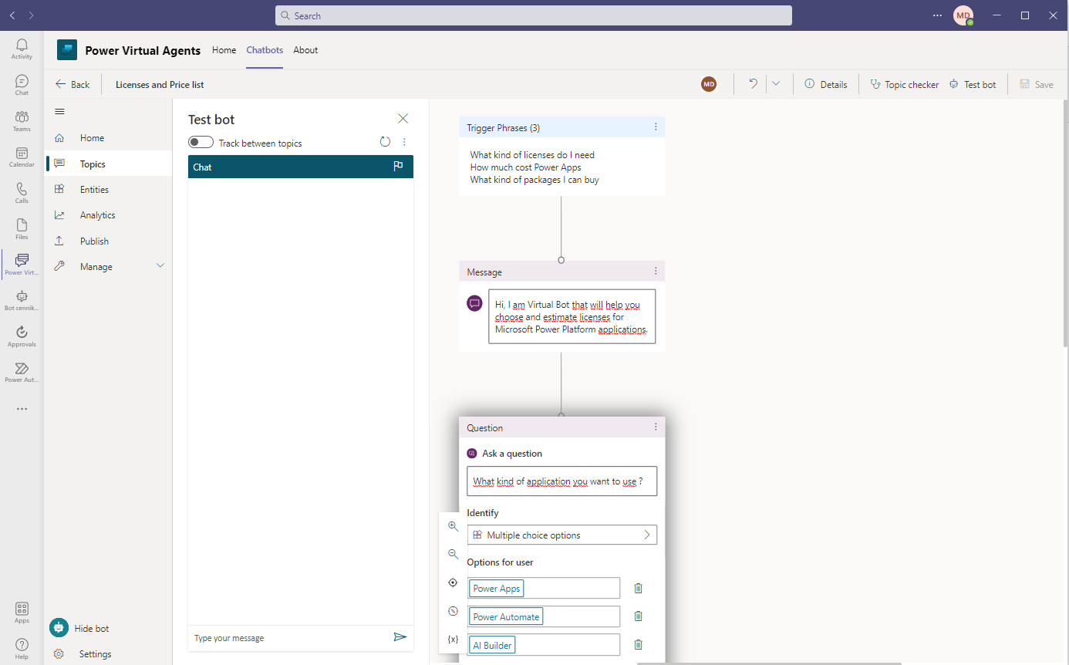Run the Topic checker
Viewport: 1069px width, 665px height.
(904, 85)
